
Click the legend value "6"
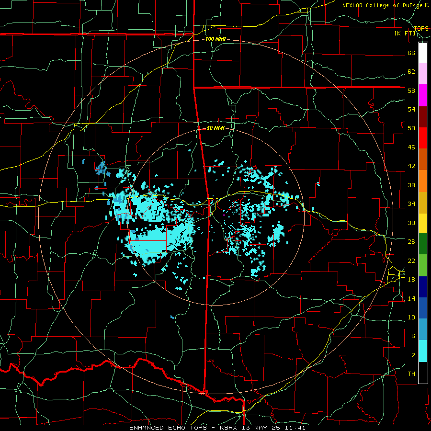(413, 336)
